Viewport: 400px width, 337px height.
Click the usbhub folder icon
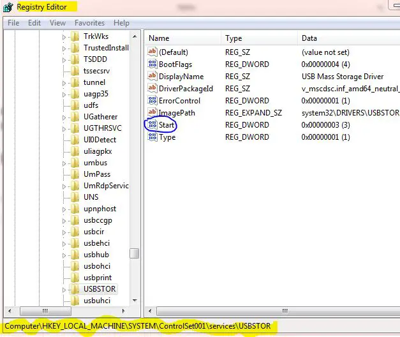75,255
